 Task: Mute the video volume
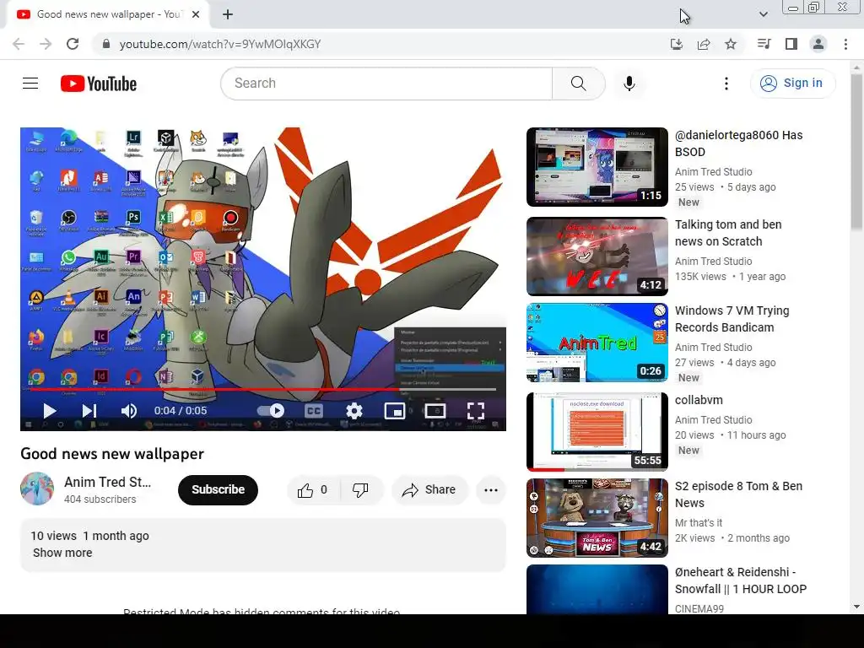(128, 411)
